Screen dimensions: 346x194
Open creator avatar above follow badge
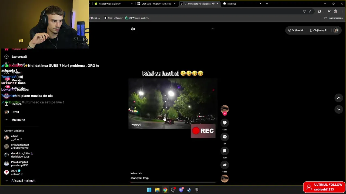(x=225, y=109)
